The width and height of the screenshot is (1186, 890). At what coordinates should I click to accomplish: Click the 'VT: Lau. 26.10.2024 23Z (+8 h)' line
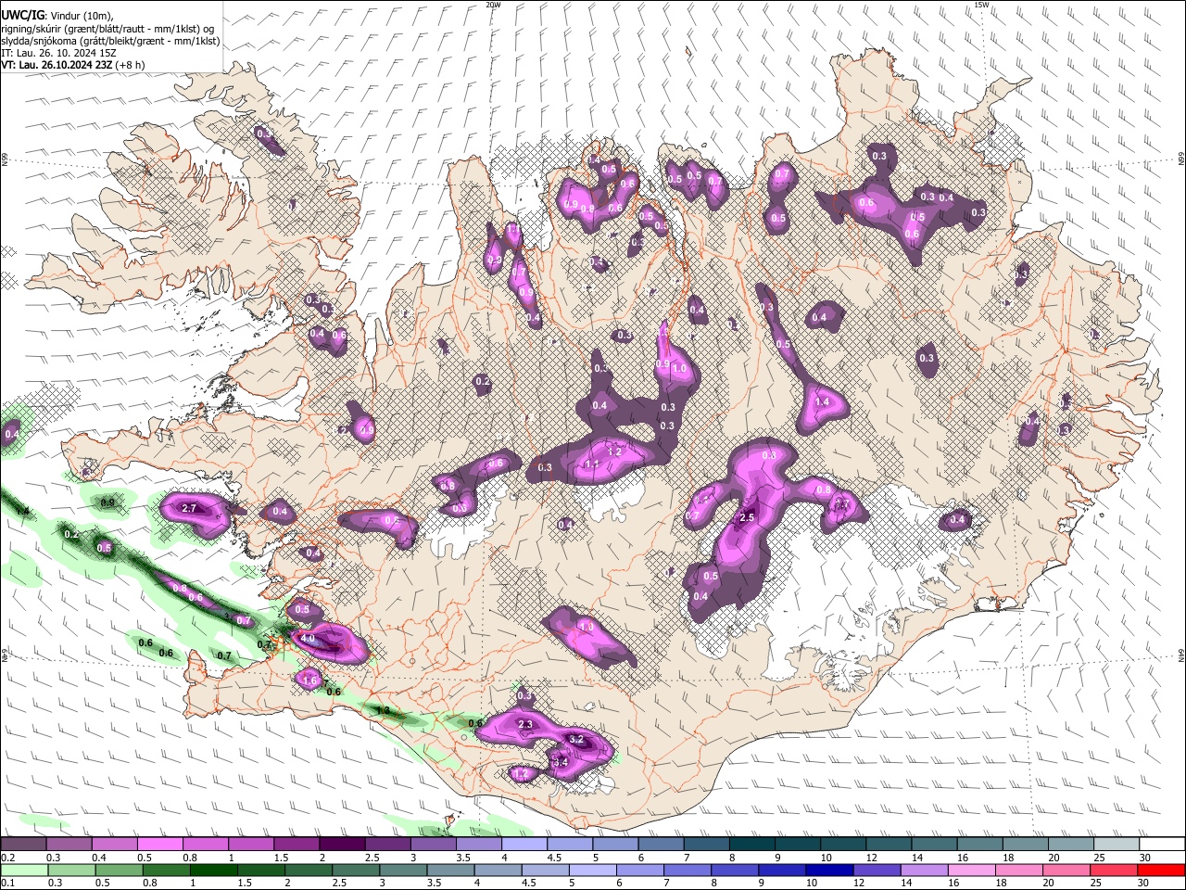[73, 65]
